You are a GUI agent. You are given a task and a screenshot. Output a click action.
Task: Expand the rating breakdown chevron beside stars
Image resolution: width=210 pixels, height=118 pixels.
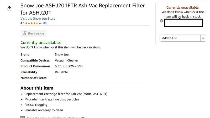40,24
